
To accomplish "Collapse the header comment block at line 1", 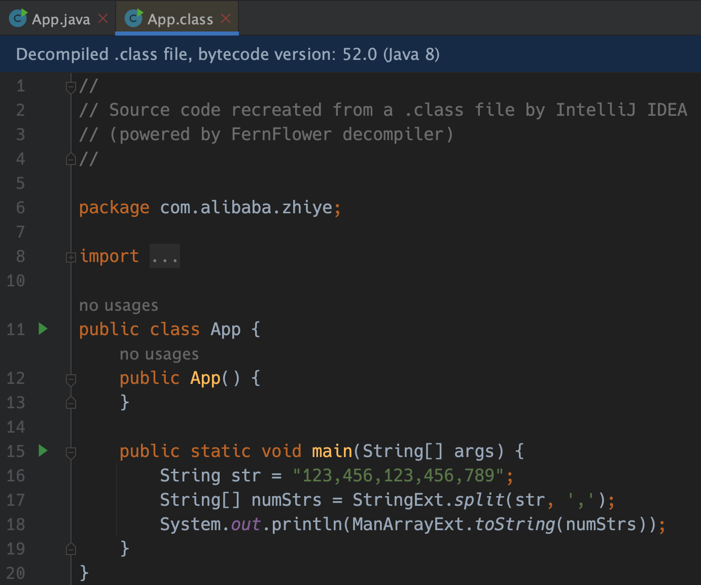I will pos(71,87).
